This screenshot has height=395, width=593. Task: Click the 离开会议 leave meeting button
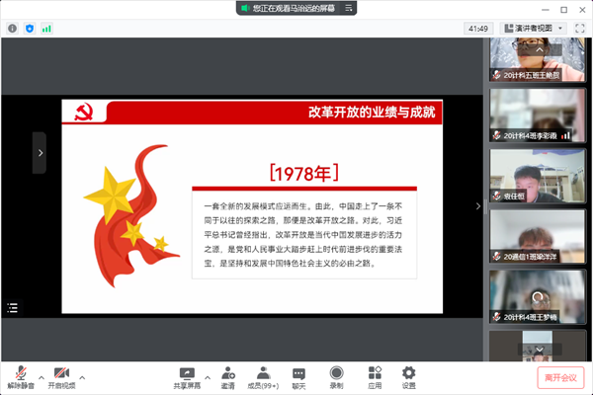pyautogui.click(x=559, y=376)
